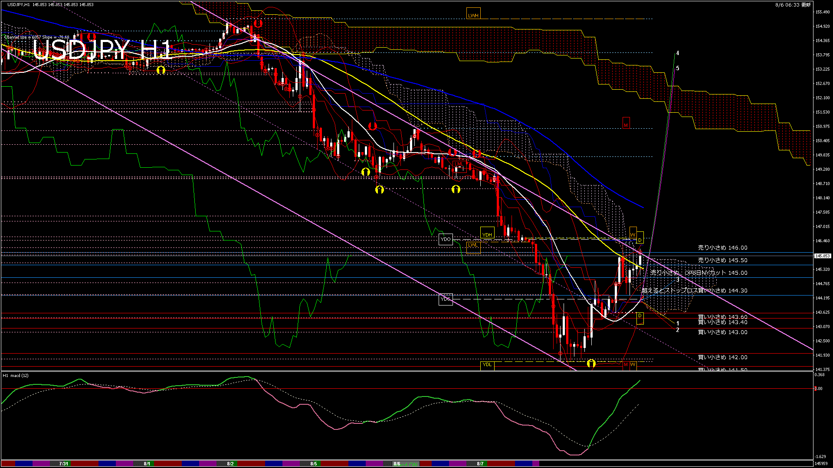This screenshot has height=468, width=833.
Task: Click the YDO marker box
Action: [446, 239]
